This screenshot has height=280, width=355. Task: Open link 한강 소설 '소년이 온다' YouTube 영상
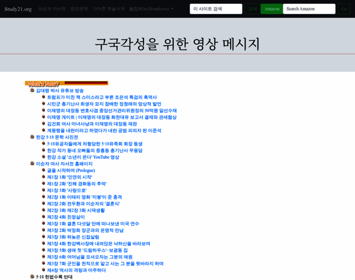(x=83, y=157)
